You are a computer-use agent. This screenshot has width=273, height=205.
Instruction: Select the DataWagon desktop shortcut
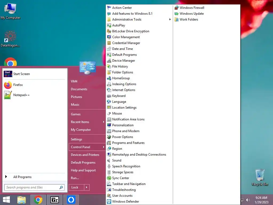(x=10, y=39)
